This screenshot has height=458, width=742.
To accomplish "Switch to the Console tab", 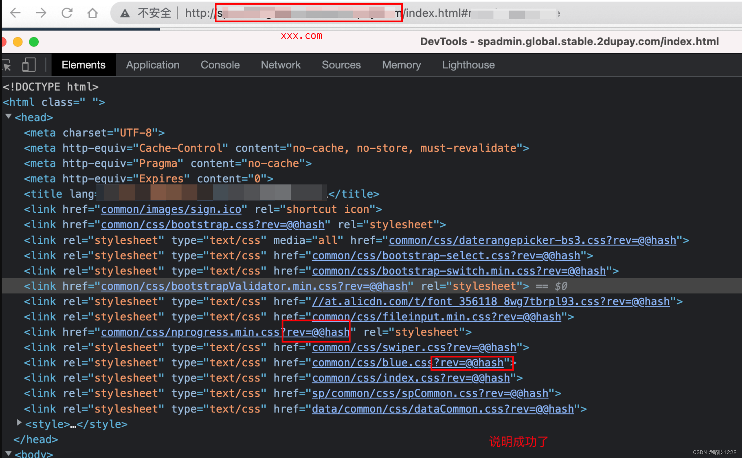I will pyautogui.click(x=220, y=65).
